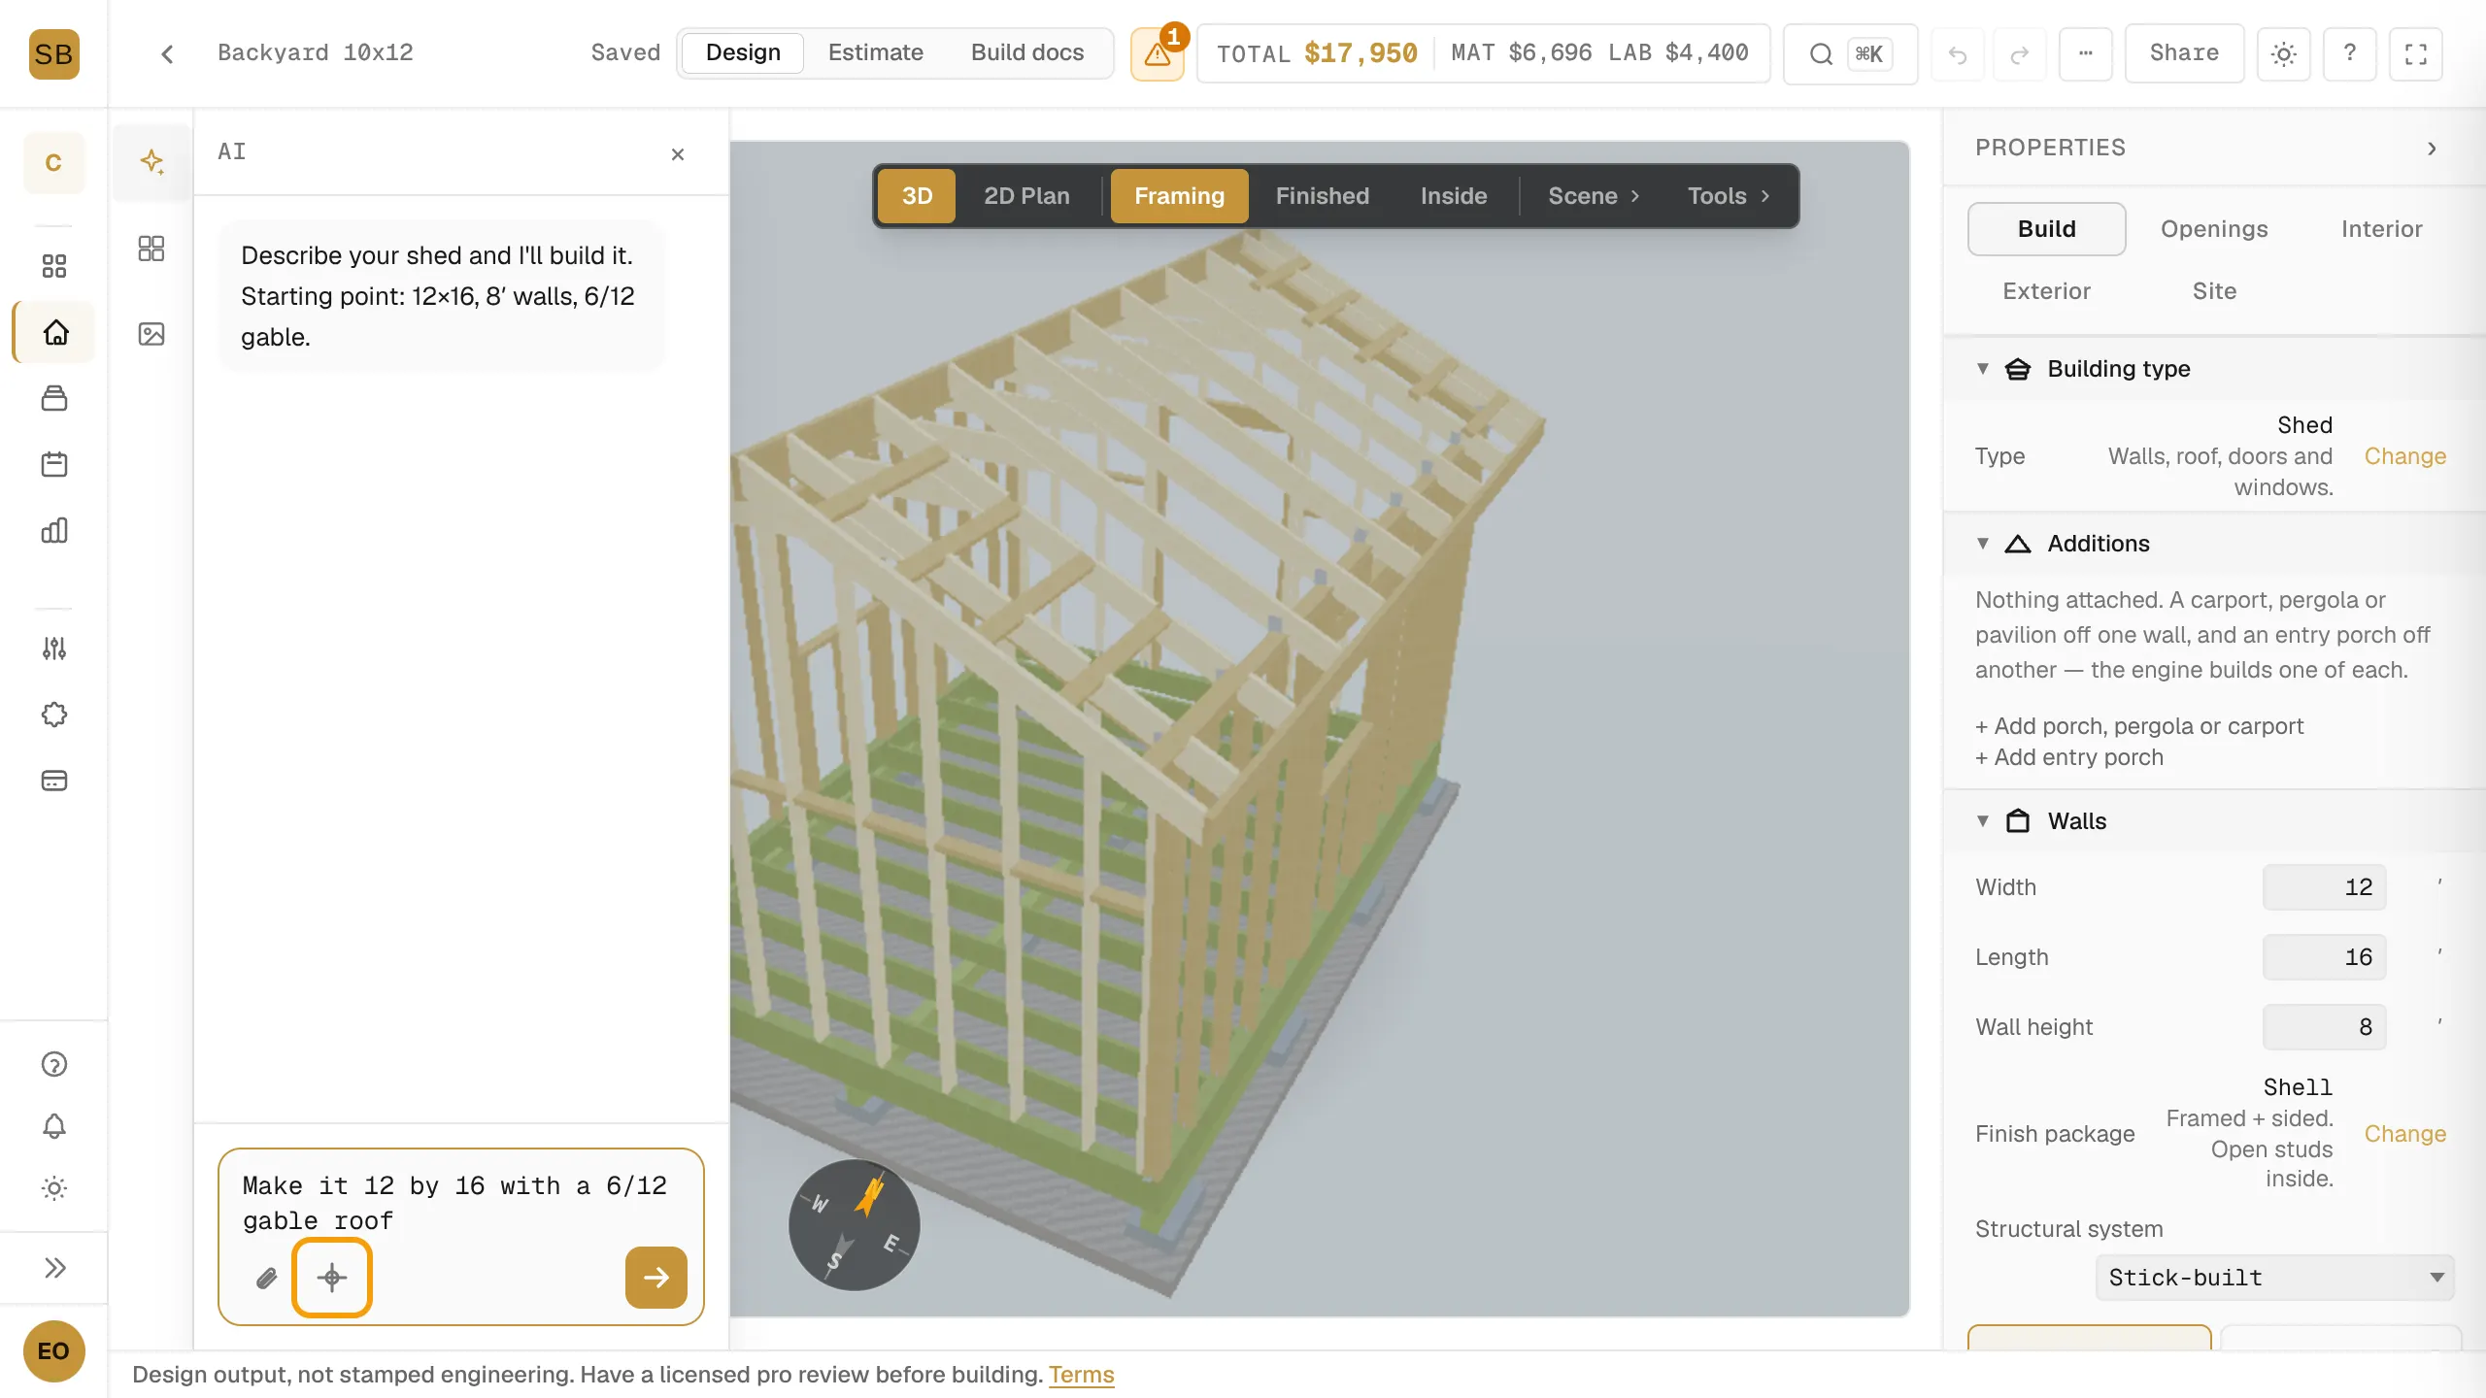
Task: Collapse the Walls section
Action: tap(1983, 821)
